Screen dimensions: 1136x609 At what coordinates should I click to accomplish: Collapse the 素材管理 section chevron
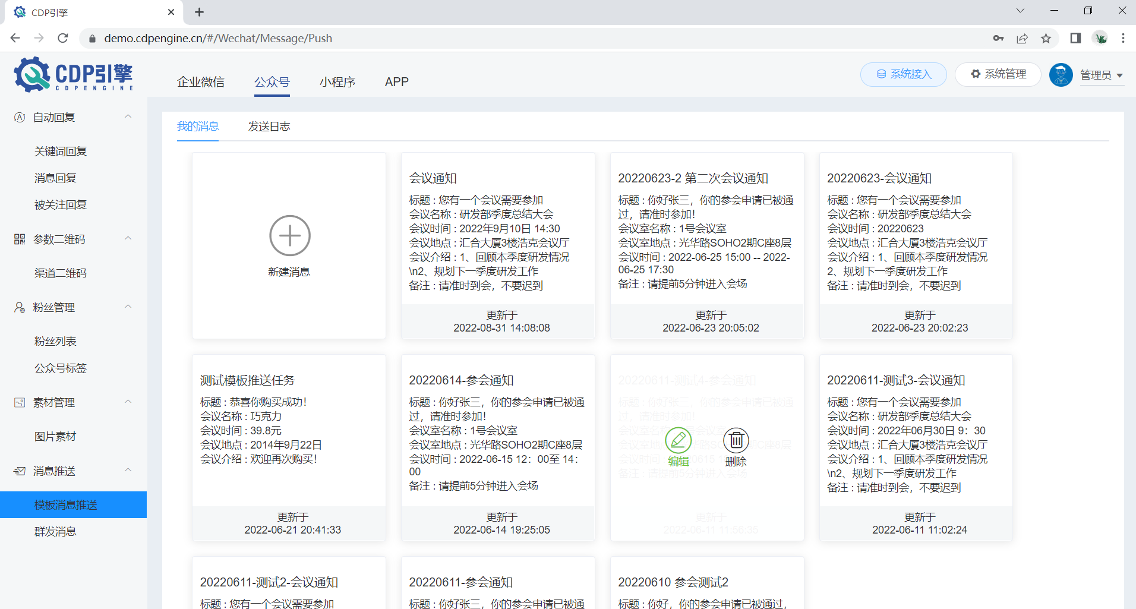click(x=128, y=402)
